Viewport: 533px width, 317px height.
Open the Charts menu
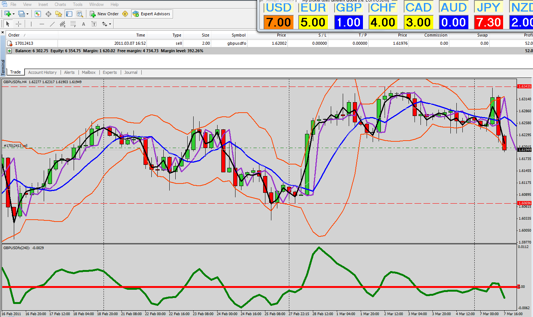click(60, 4)
